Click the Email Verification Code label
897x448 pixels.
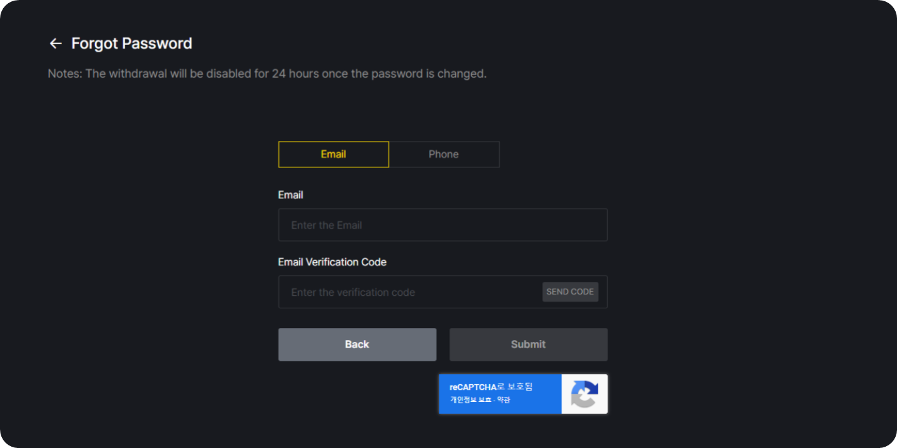point(332,262)
